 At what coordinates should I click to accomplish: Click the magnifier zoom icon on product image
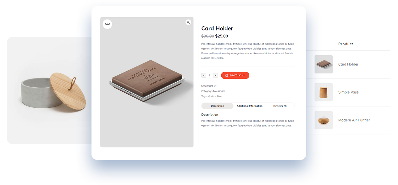pos(188,22)
